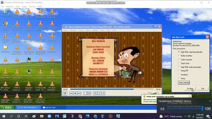
Task: Open Tools menu in VLC
Action: pyautogui.click(x=102, y=30)
